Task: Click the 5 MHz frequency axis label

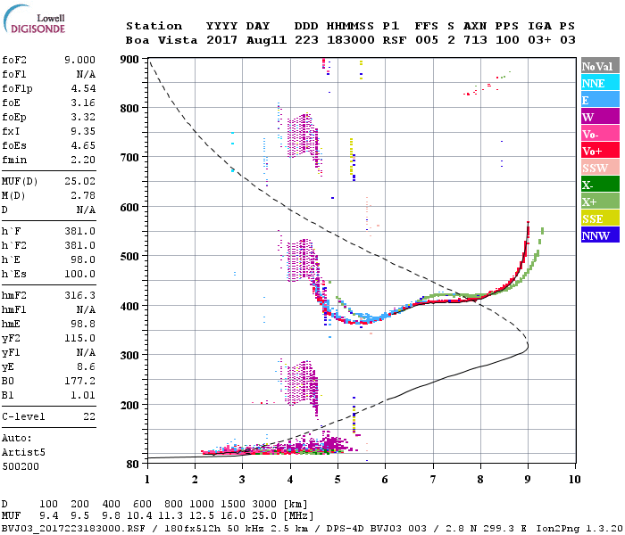Action: pyautogui.click(x=337, y=480)
